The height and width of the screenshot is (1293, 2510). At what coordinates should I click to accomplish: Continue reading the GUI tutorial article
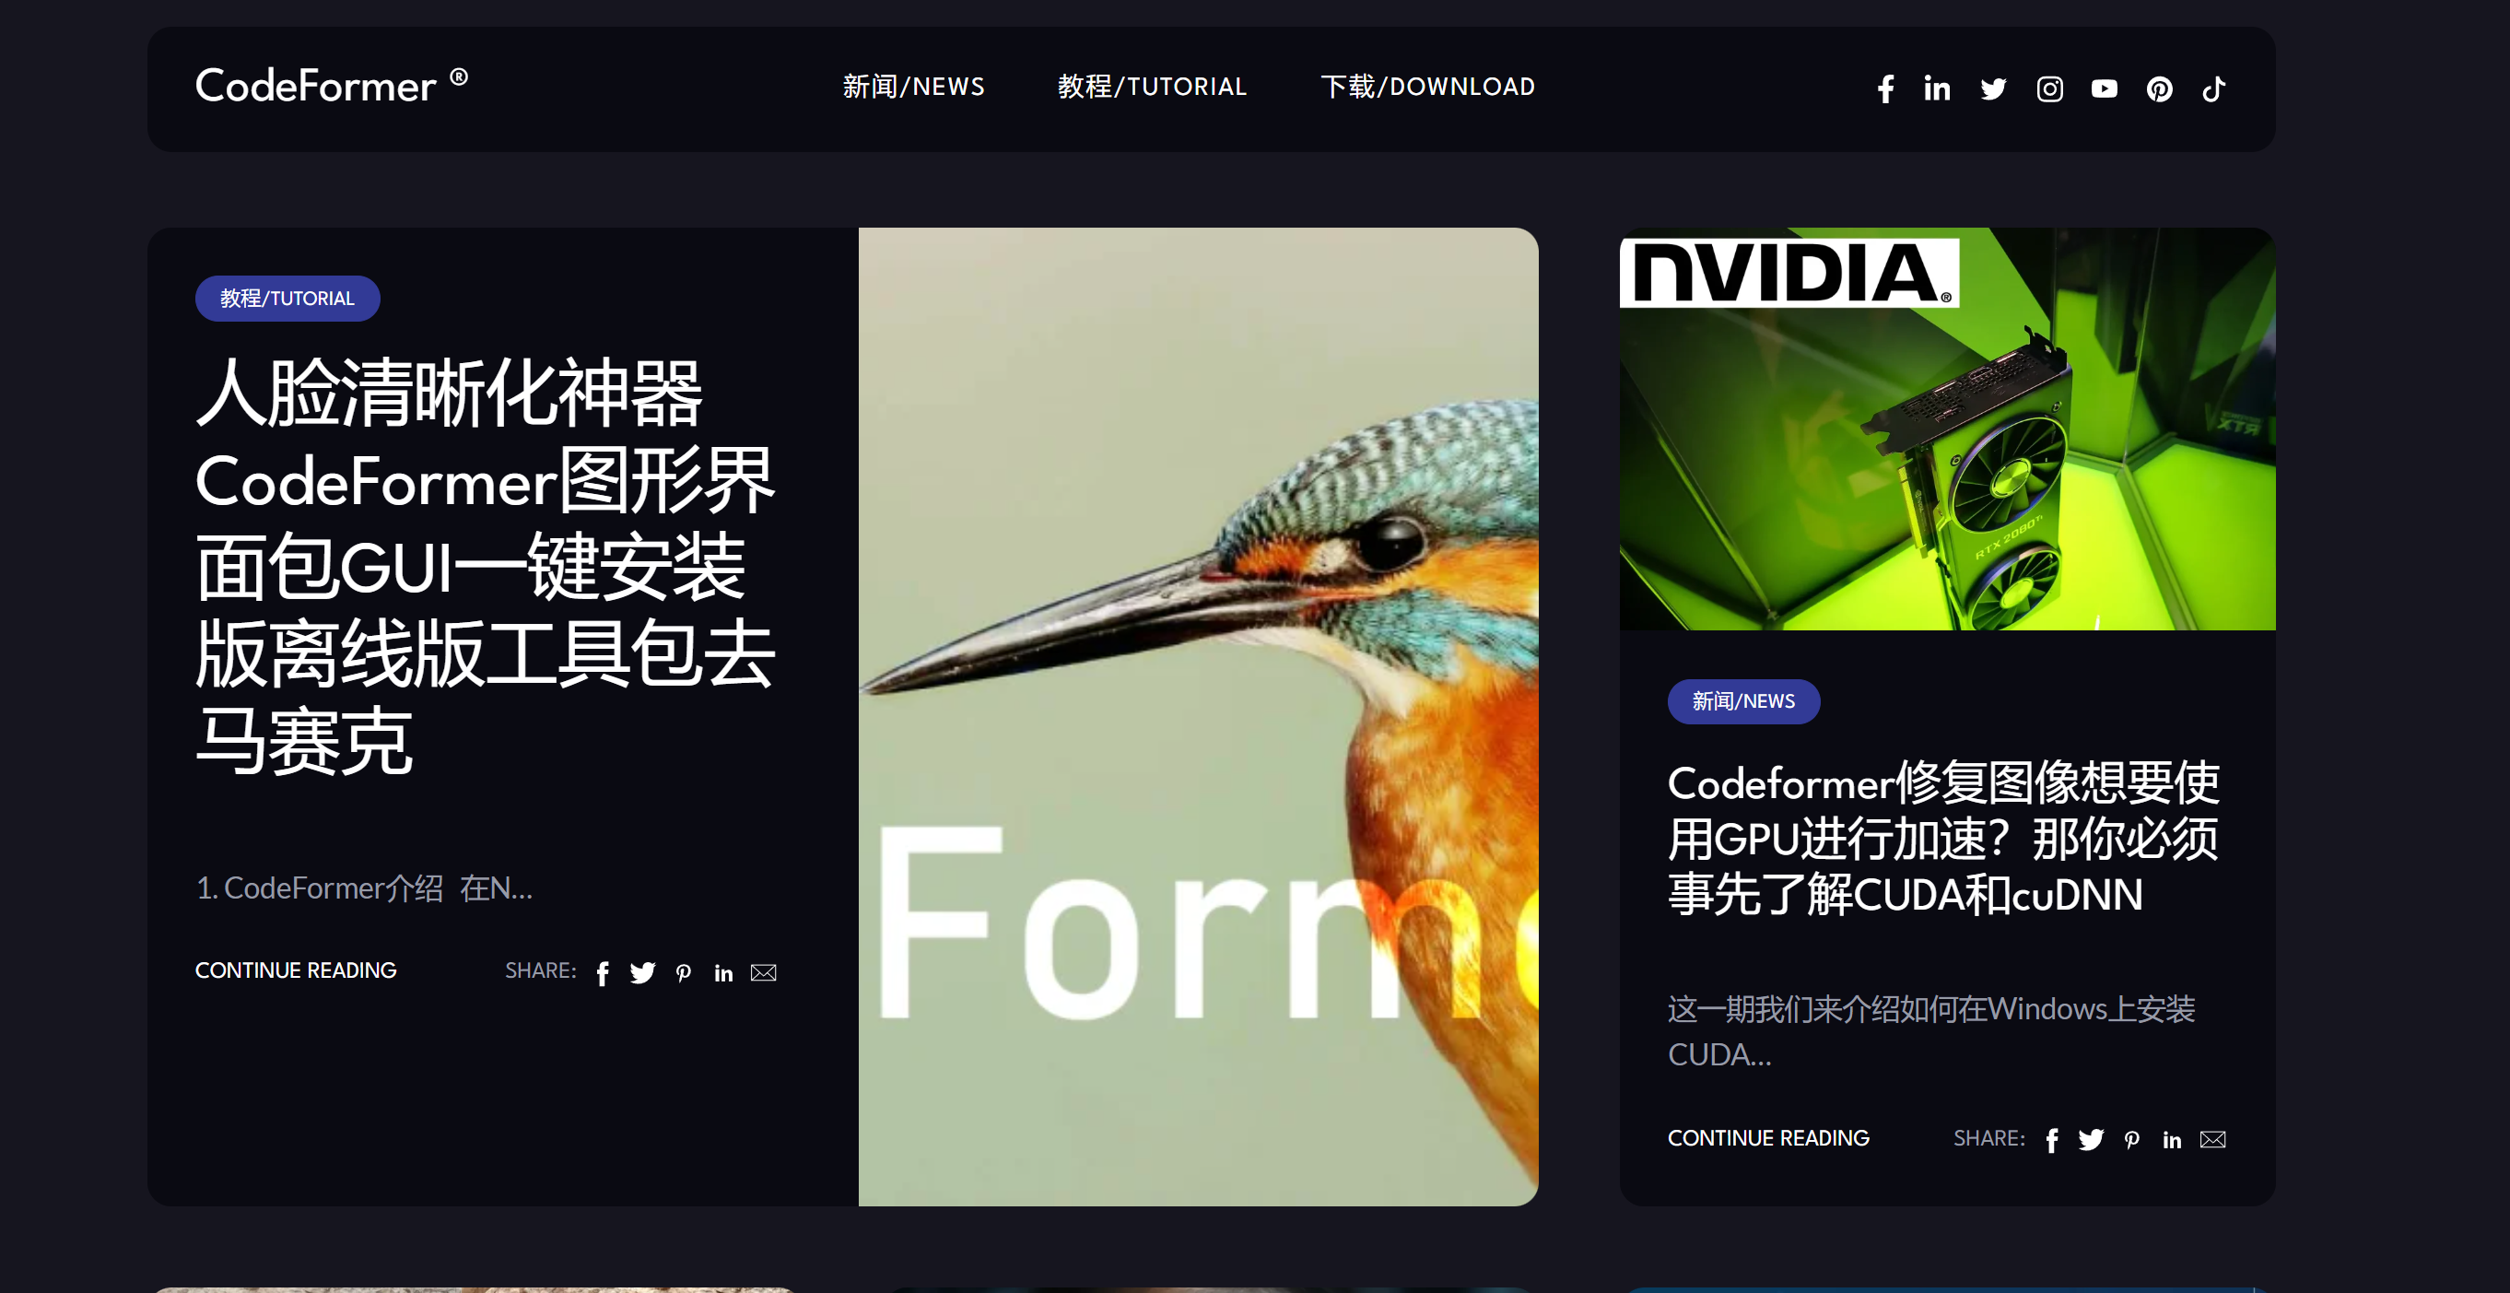point(296,970)
